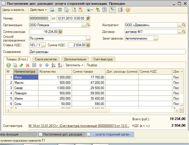
Task: Click the Номенклатура column header
Action: tap(26, 72)
